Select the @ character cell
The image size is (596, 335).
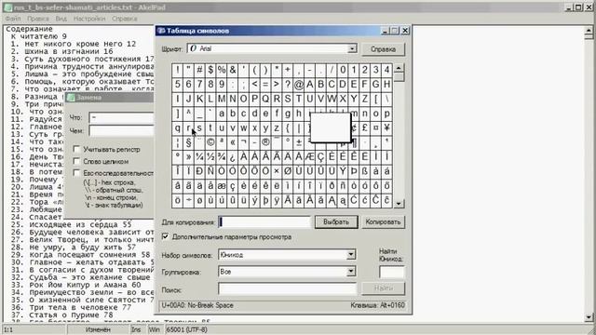click(x=298, y=85)
